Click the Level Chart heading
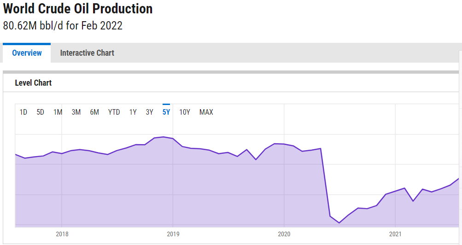This screenshot has width=462, height=245. 33,83
